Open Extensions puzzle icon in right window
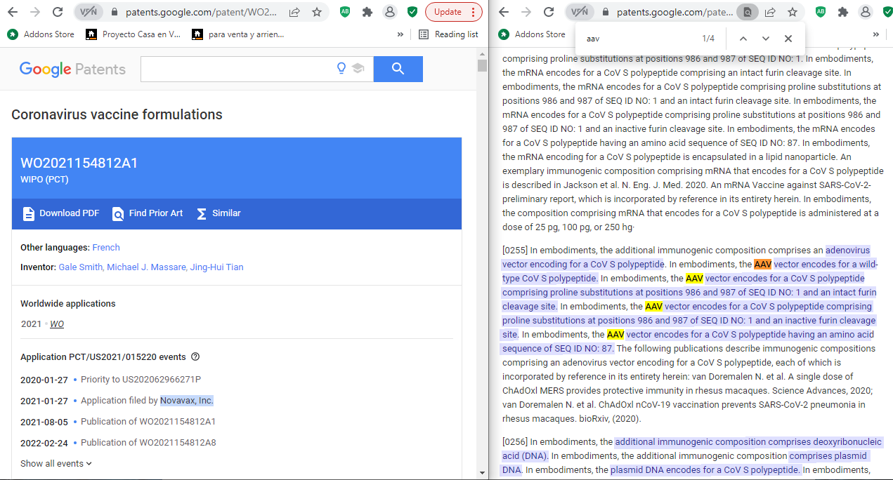 point(843,12)
